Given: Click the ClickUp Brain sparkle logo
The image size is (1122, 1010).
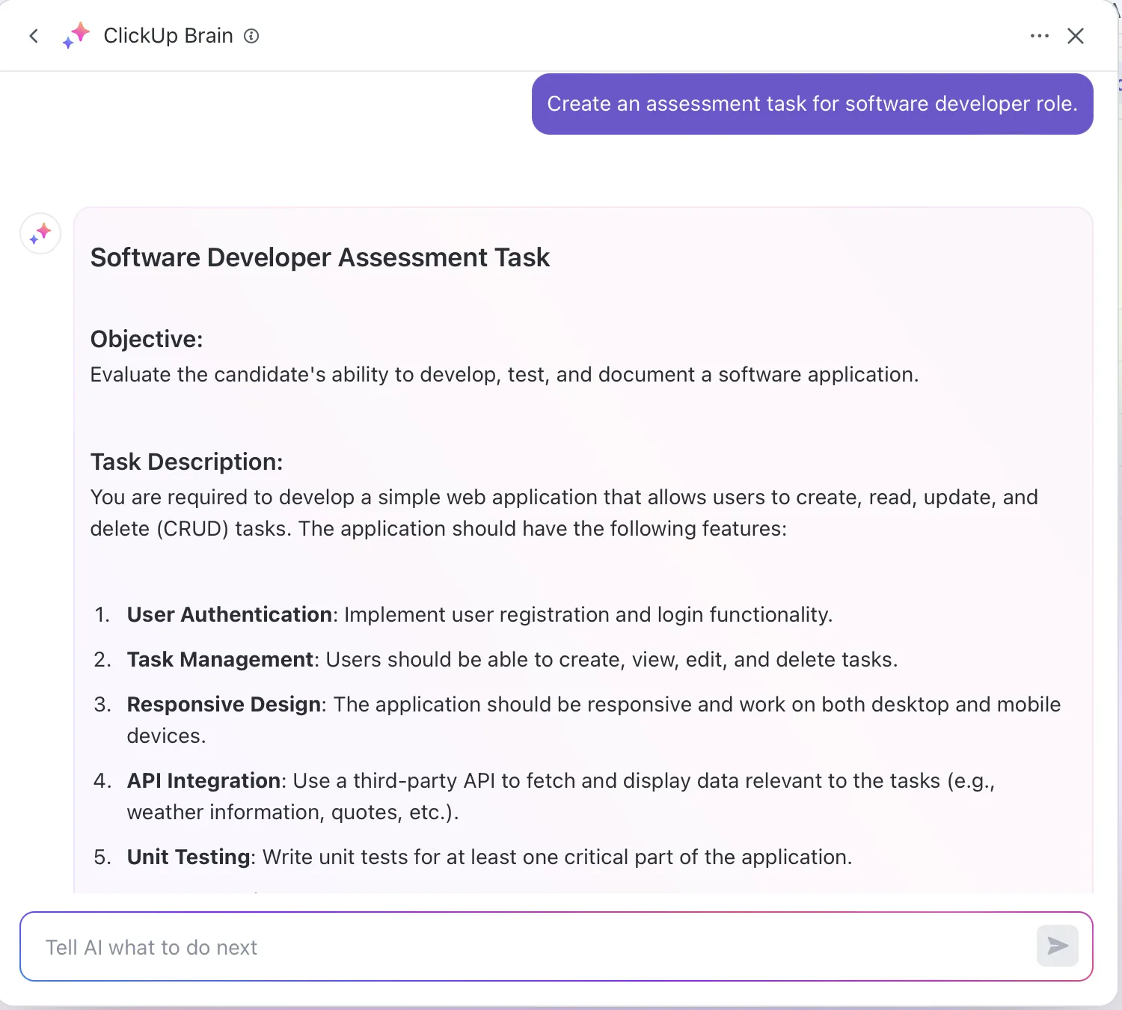Looking at the screenshot, I should pos(76,35).
